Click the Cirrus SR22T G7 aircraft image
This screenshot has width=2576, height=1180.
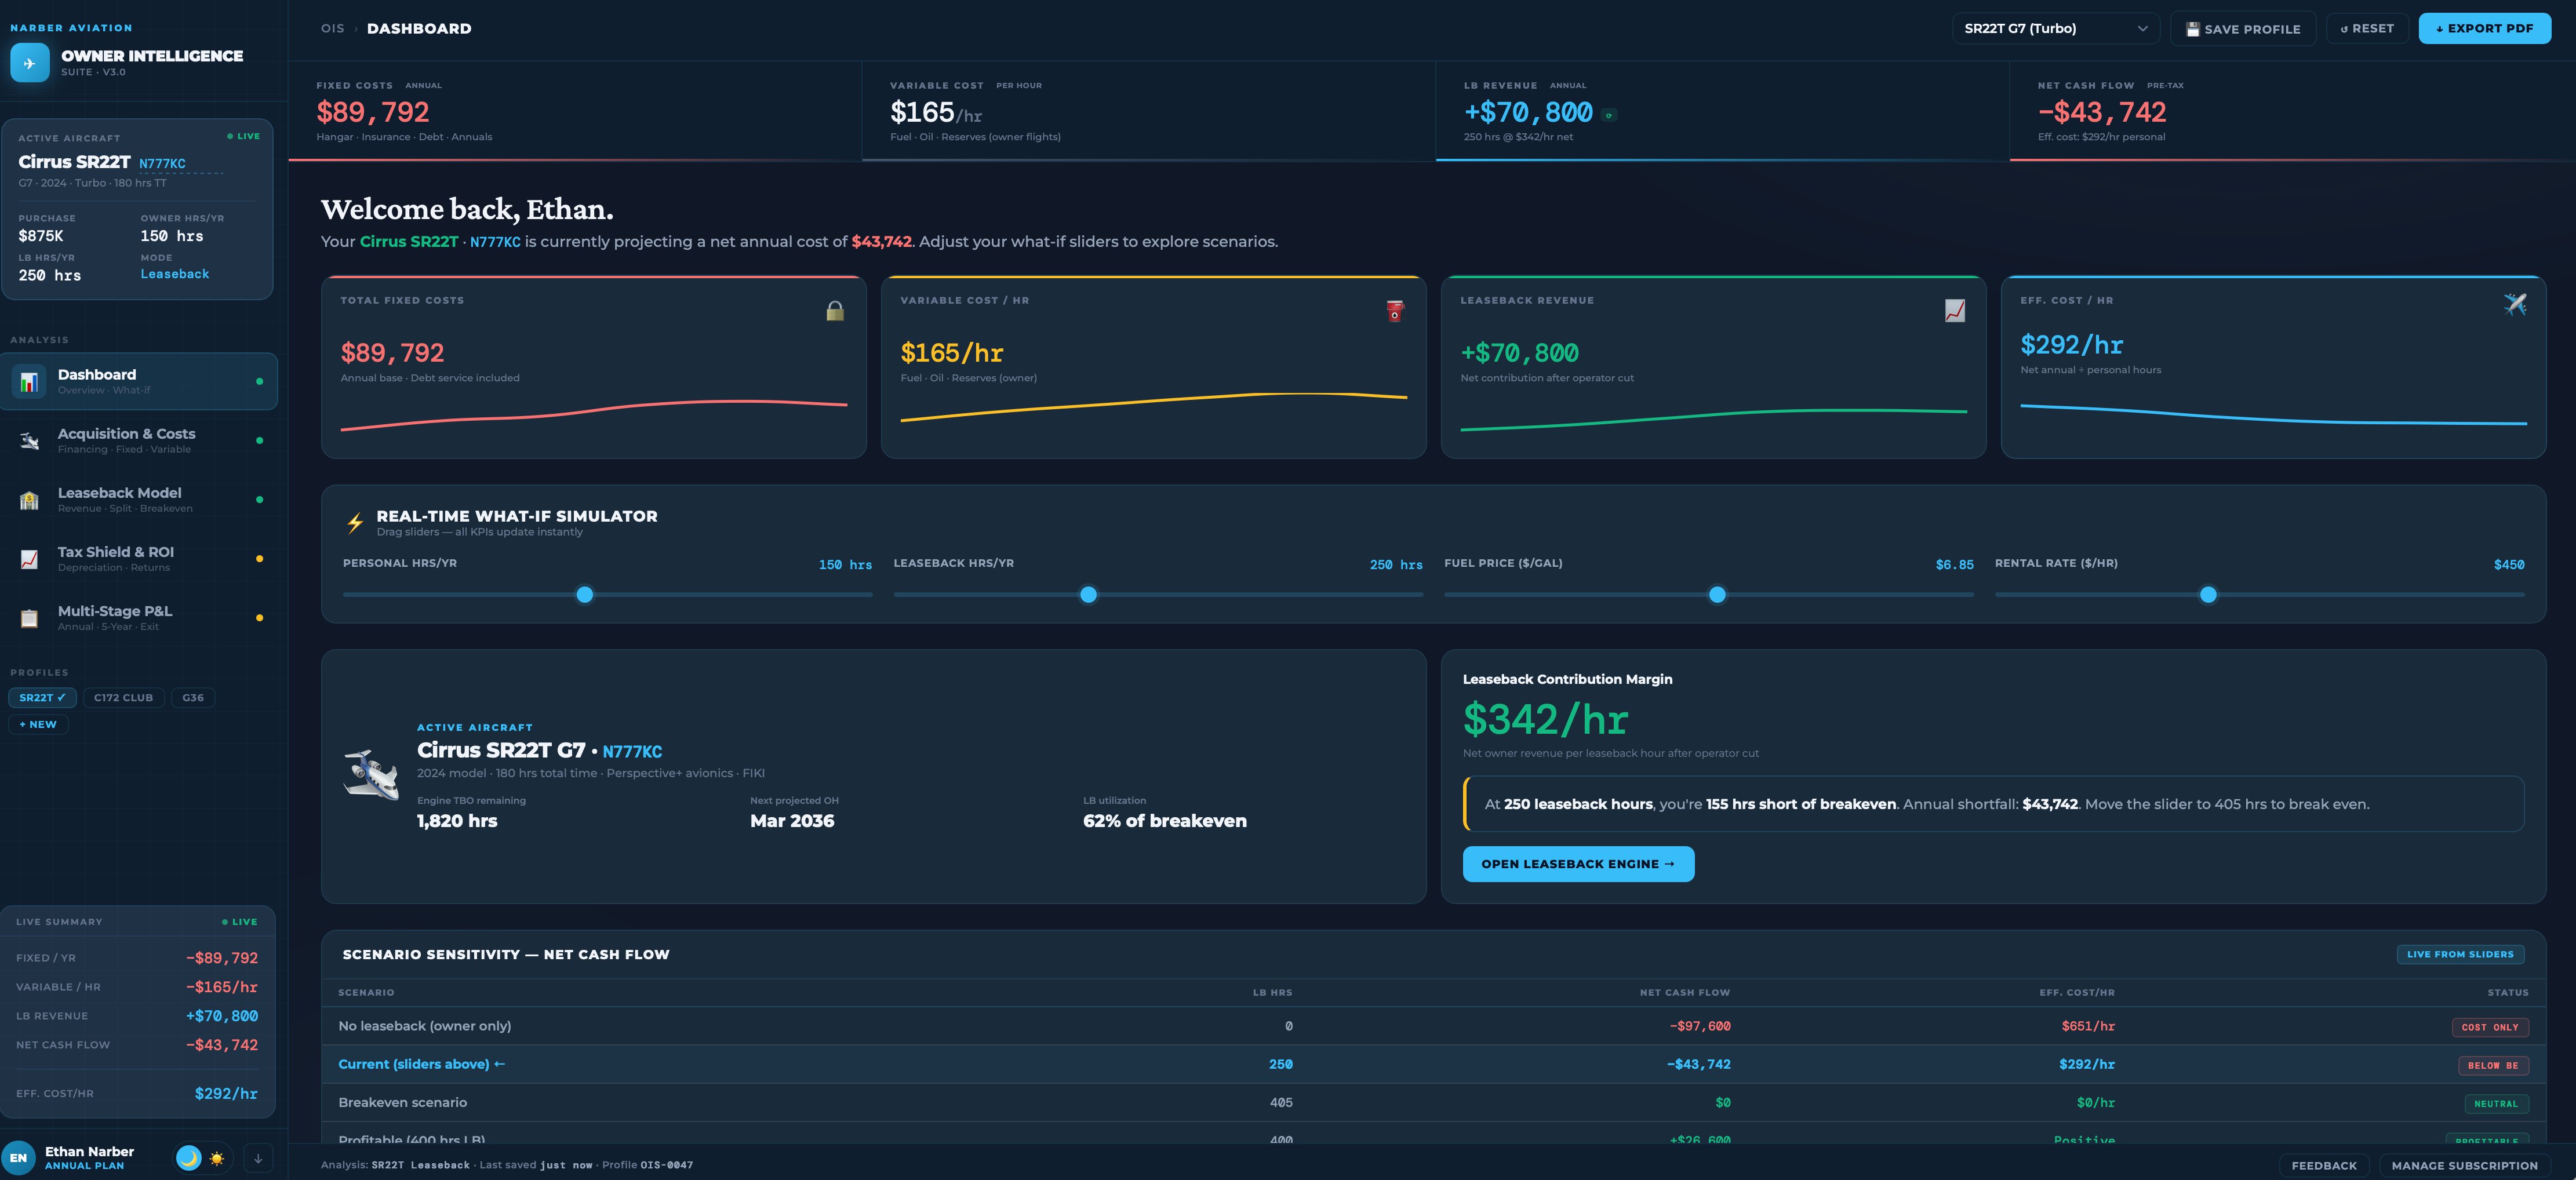pyautogui.click(x=371, y=775)
